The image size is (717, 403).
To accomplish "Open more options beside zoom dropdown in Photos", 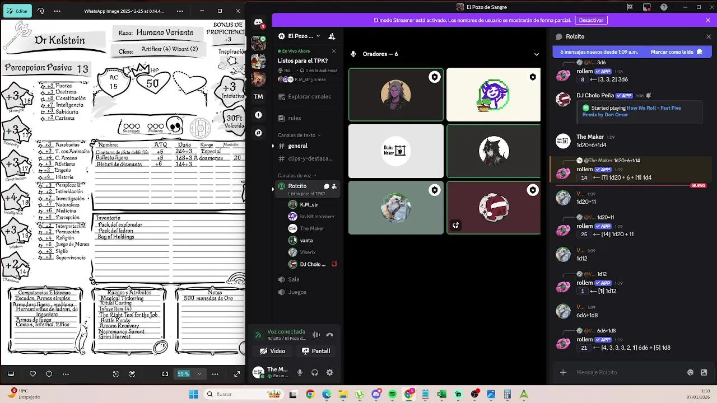I will click(x=215, y=373).
